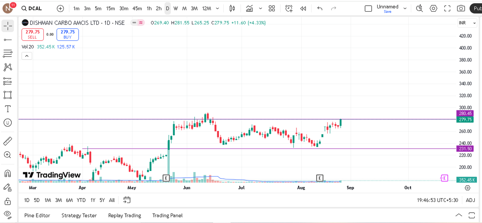Screen dimensions: 482x223
Task: Select the 1m timeframe
Action: pyautogui.click(x=76, y=8)
